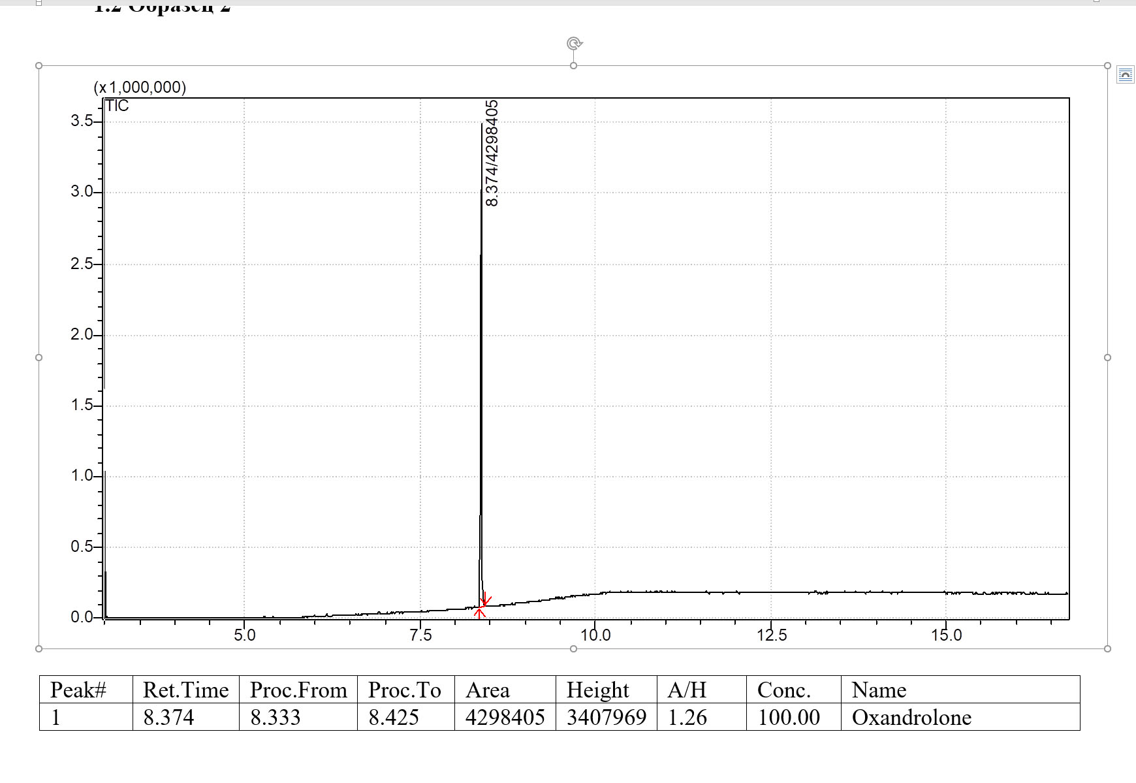
Task: Click the 8.374/4298405 peak label
Action: tap(492, 153)
